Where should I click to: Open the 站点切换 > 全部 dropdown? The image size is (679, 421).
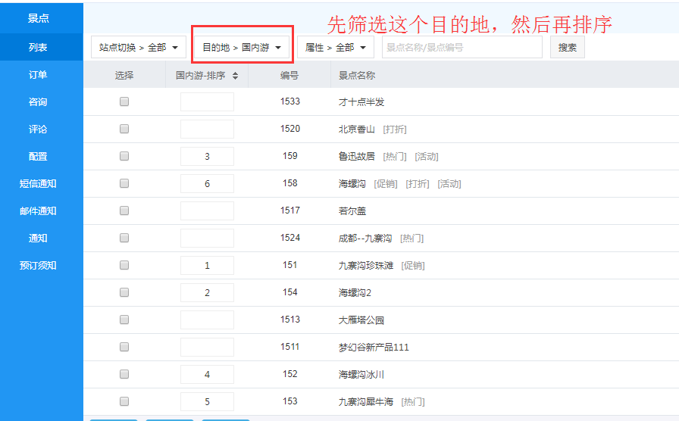pos(139,47)
